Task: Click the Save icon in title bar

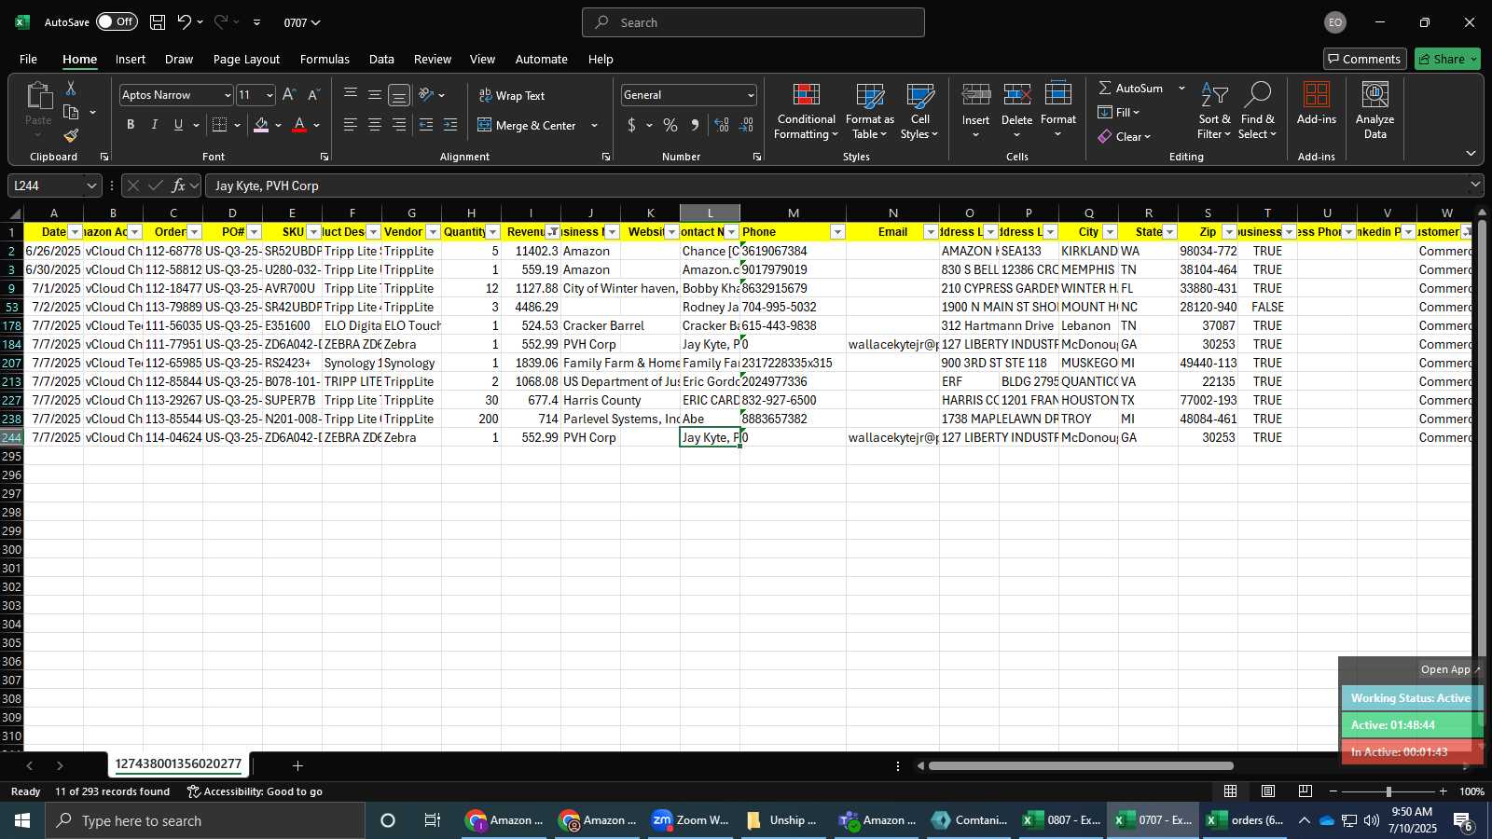Action: (x=158, y=22)
